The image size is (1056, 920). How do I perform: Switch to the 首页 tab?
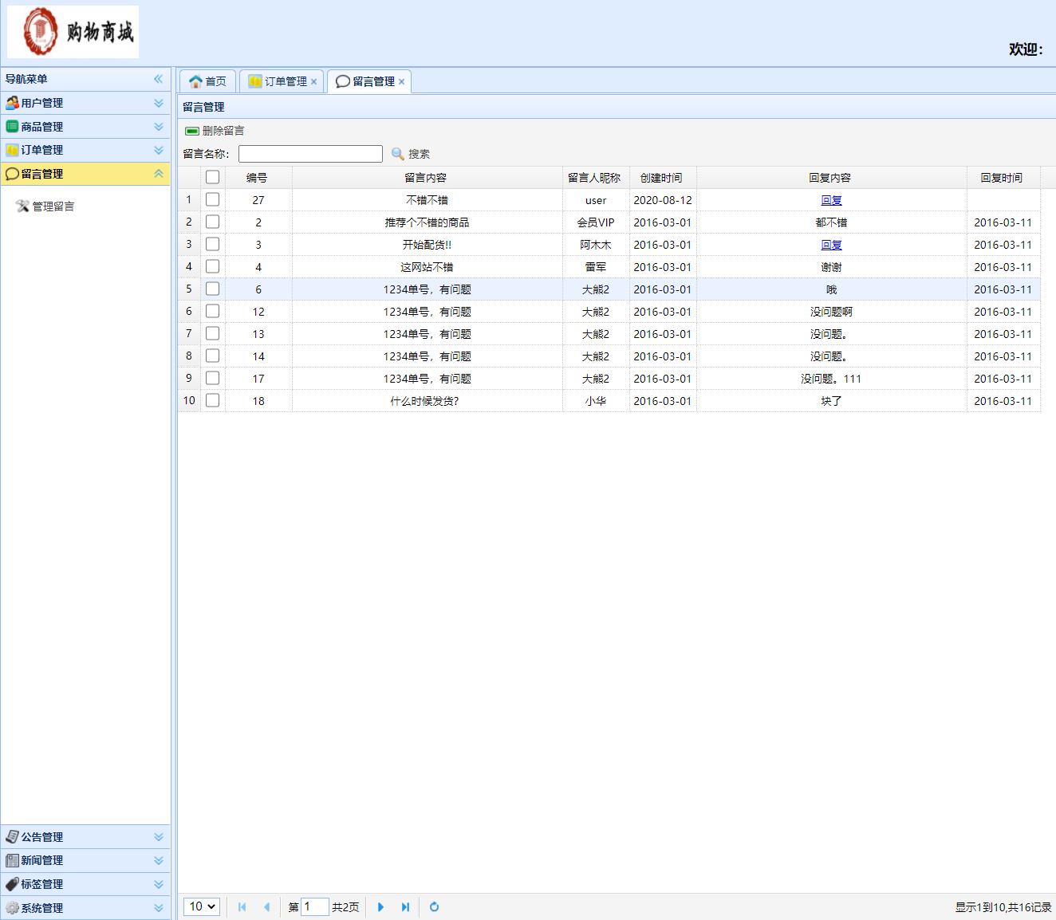(207, 81)
